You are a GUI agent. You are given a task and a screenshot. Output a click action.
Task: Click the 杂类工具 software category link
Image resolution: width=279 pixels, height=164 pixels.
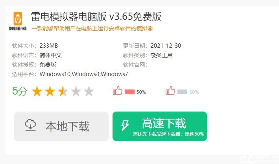pyautogui.click(x=162, y=55)
